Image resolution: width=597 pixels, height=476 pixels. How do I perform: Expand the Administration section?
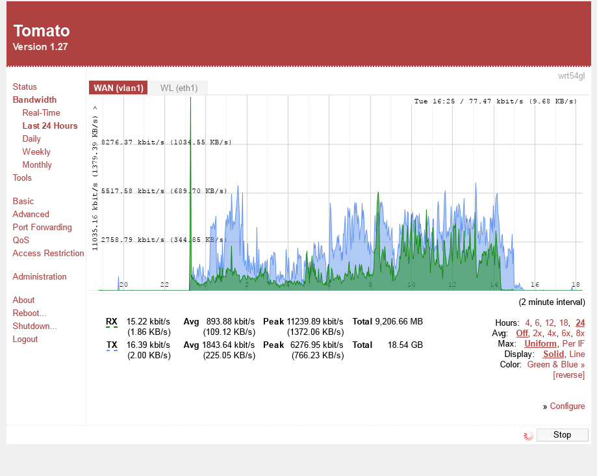point(40,277)
